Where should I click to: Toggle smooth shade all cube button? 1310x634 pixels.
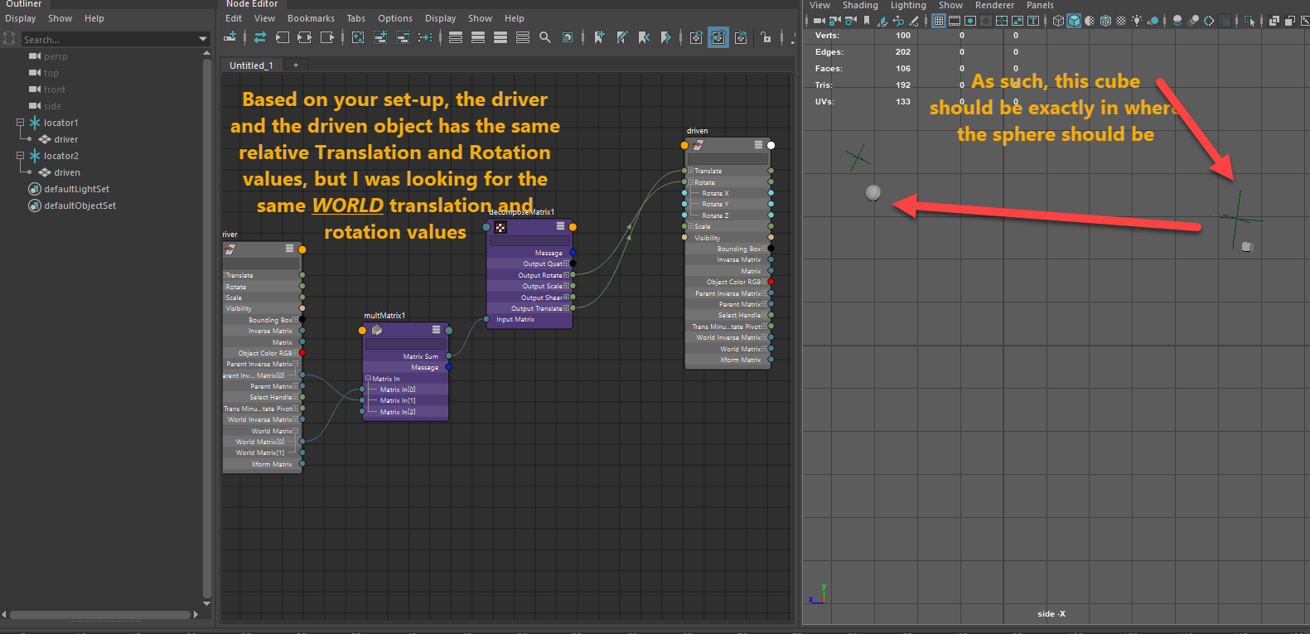(1074, 21)
